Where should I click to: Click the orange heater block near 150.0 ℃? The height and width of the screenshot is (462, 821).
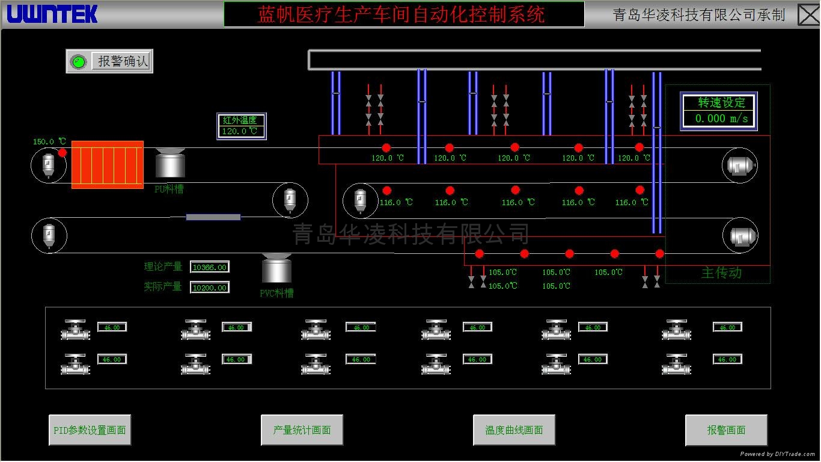coord(108,165)
